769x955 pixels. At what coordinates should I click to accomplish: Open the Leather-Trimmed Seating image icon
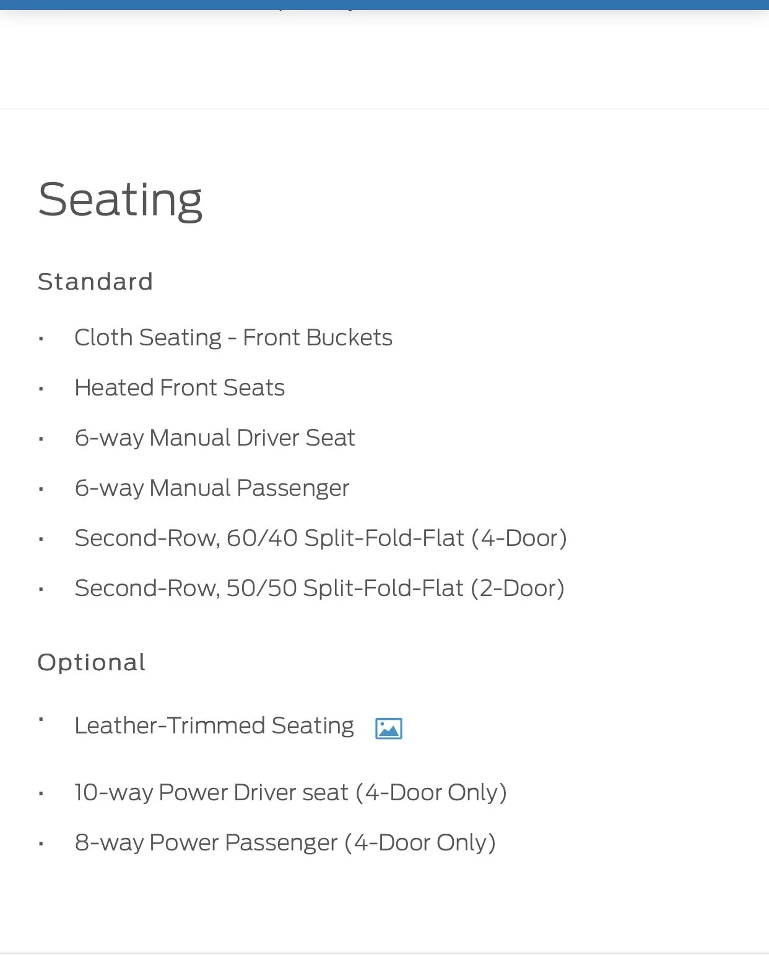pyautogui.click(x=389, y=728)
